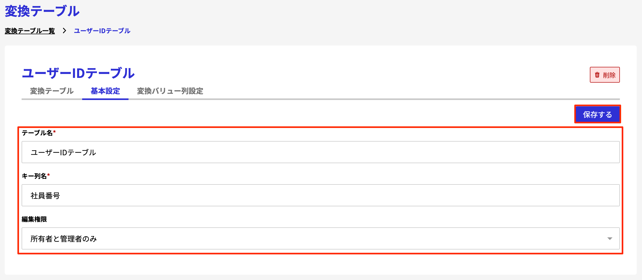
Task: Click the 変換テーブル page title
Action: point(42,11)
